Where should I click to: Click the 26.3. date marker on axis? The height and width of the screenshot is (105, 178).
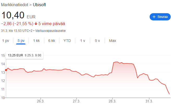[x=41, y=101]
